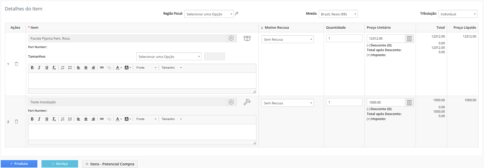Click the wrench icon beside Região Fiscal

(x=237, y=14)
